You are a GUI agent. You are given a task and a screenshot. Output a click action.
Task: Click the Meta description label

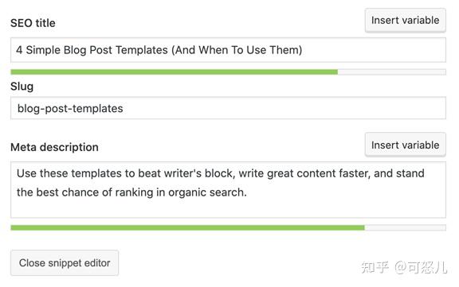pyautogui.click(x=54, y=147)
